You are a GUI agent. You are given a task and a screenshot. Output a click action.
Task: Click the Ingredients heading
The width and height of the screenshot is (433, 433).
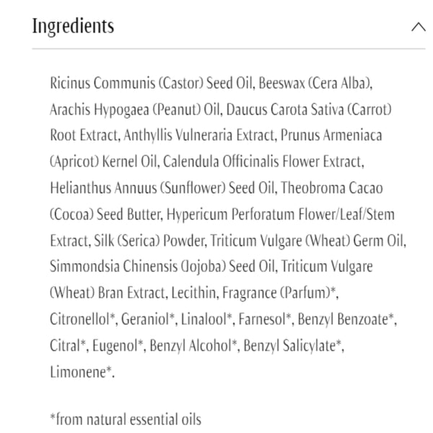coord(73,27)
